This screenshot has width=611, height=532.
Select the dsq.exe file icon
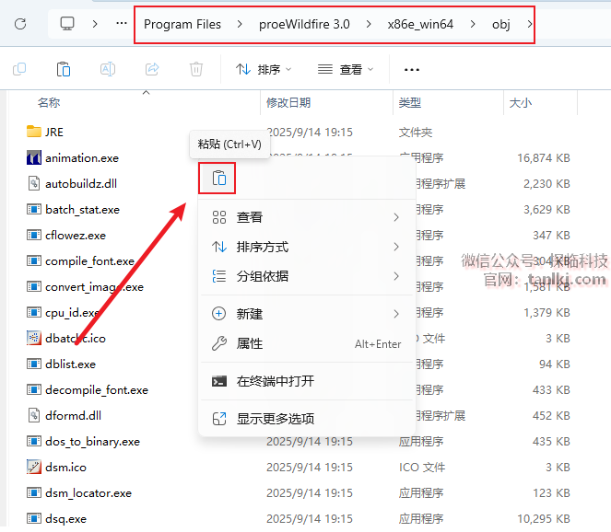(x=34, y=518)
